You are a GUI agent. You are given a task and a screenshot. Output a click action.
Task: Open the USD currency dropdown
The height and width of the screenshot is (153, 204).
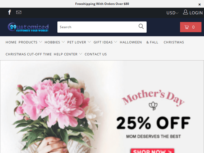click(172, 13)
